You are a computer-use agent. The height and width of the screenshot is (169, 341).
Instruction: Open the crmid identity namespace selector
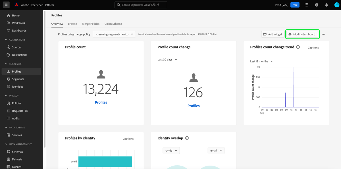pyautogui.click(x=171, y=150)
